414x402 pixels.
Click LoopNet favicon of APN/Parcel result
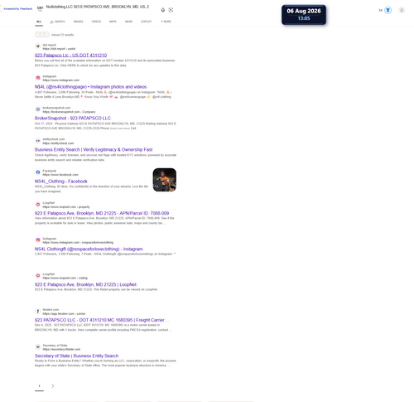point(38,205)
